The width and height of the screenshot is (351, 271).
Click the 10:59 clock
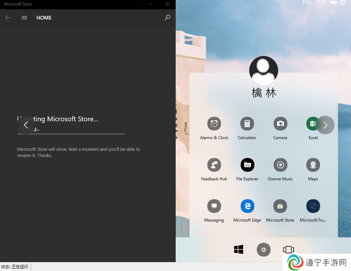tap(320, 2)
